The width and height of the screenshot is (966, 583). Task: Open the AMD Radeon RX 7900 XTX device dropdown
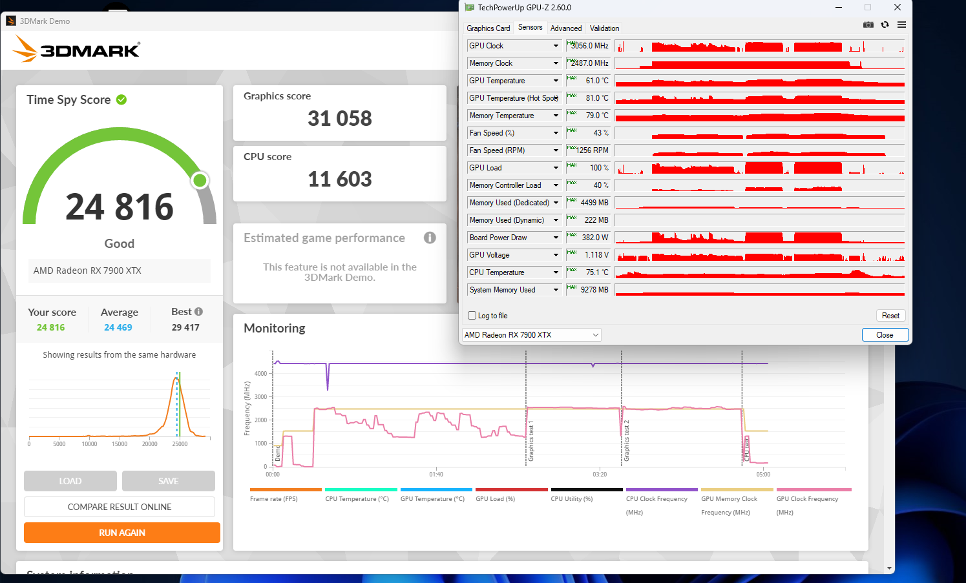pos(532,334)
